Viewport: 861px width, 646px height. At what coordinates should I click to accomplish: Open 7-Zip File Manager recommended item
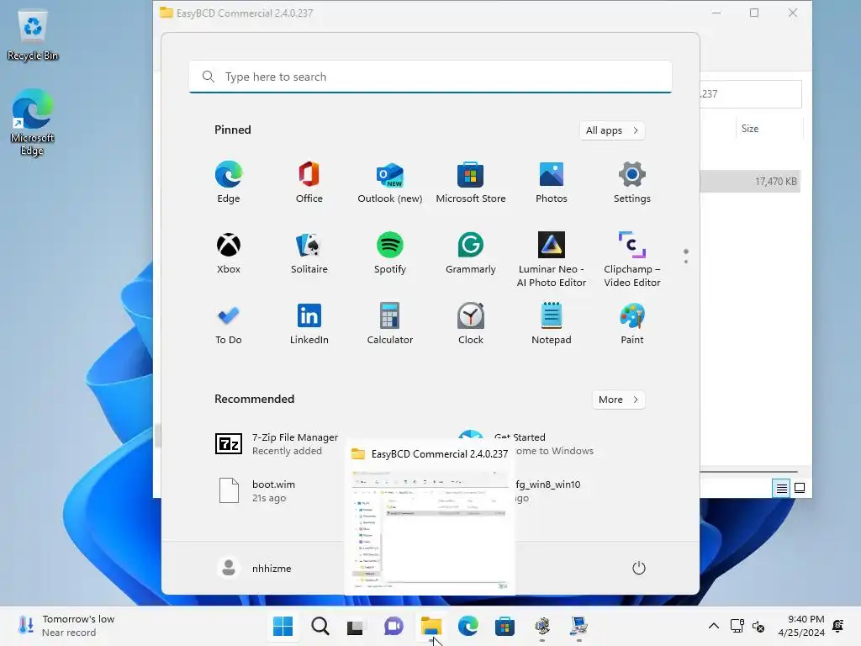[x=276, y=444]
